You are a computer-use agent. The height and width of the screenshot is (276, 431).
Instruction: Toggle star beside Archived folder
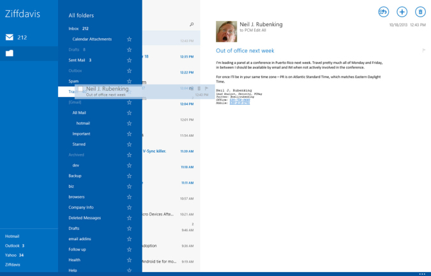click(x=129, y=155)
